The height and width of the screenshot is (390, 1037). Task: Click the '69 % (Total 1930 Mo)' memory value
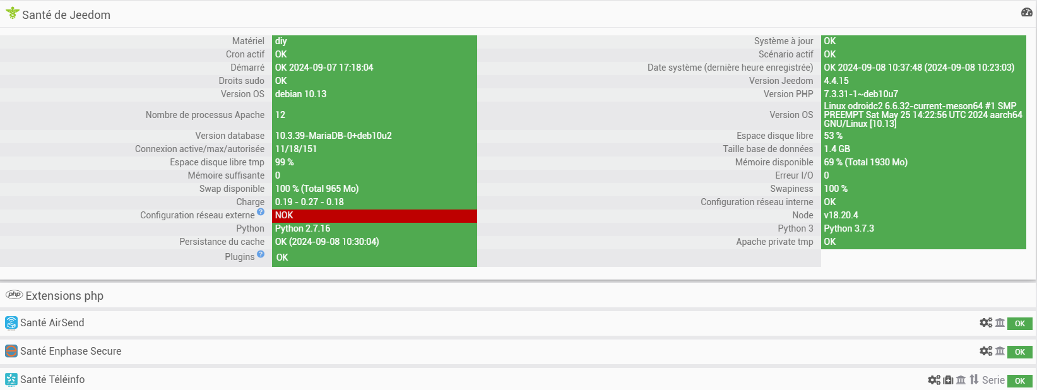[866, 162]
